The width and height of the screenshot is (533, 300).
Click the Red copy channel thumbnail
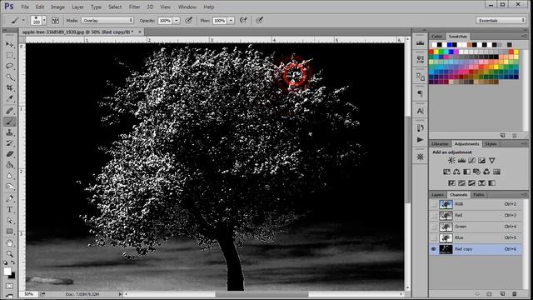tap(446, 249)
